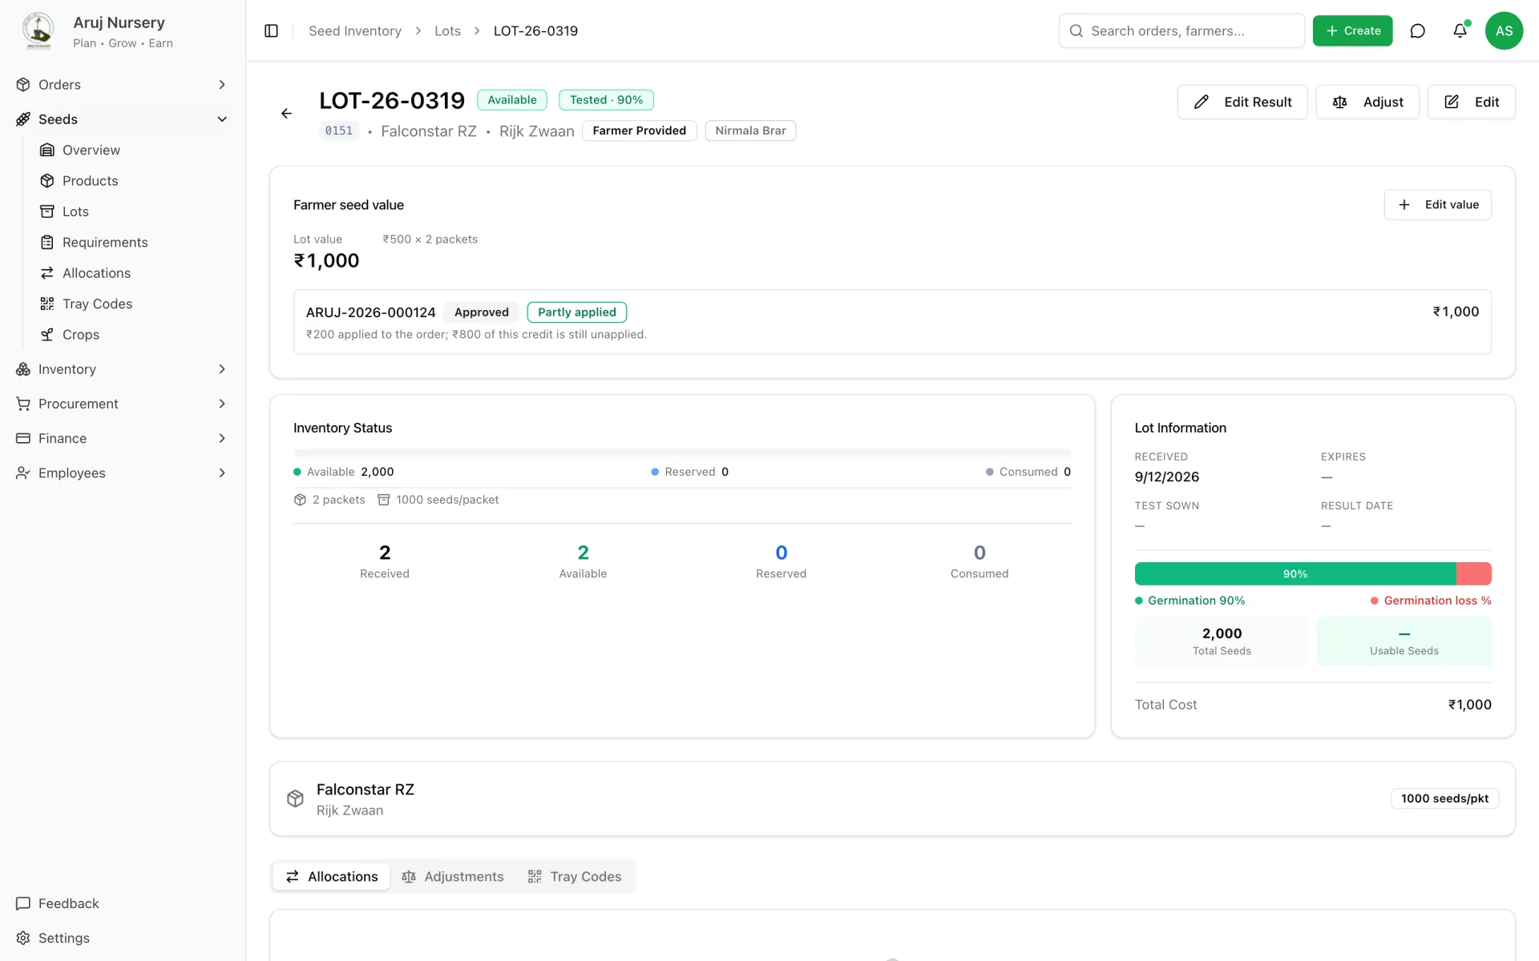Click the Edit button

(x=1471, y=102)
